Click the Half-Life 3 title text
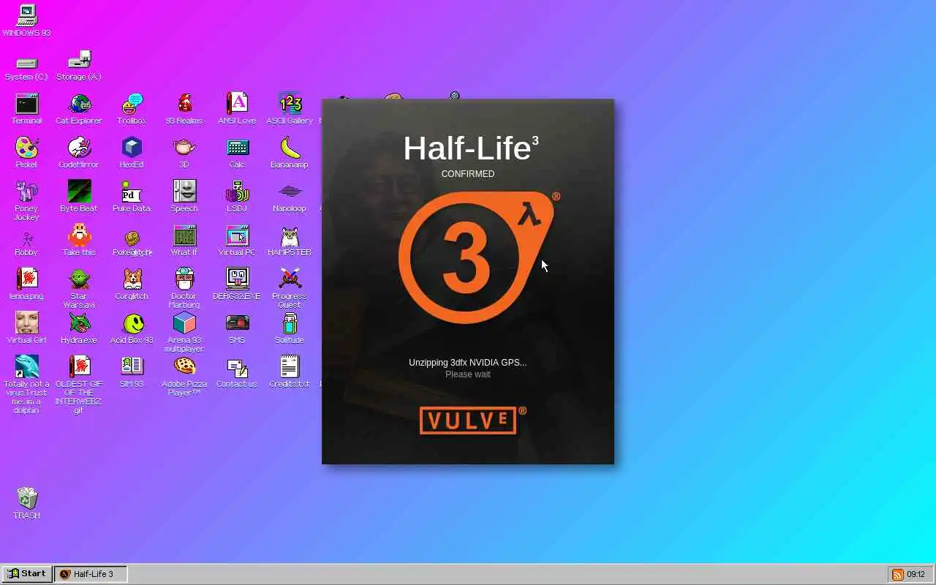 click(471, 148)
